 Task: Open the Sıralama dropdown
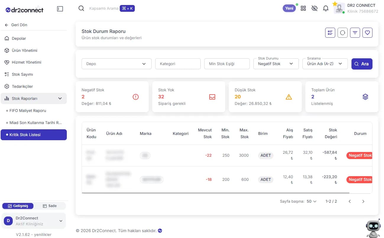325,64
